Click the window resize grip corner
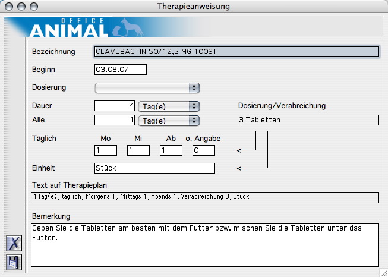 (383, 272)
